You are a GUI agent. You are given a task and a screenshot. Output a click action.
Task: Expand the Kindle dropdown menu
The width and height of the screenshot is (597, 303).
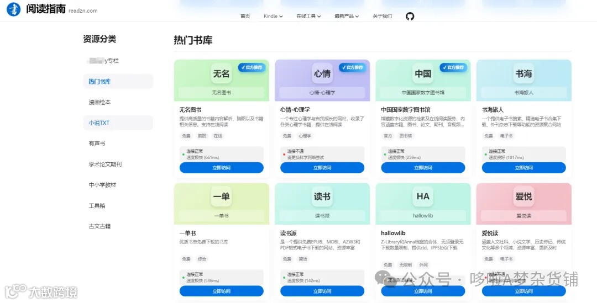point(273,16)
